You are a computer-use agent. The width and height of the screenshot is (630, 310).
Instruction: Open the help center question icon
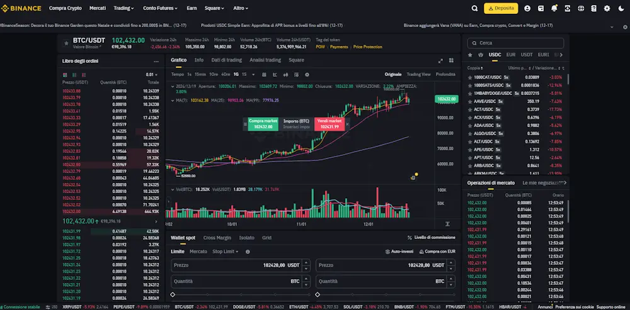(594, 8)
